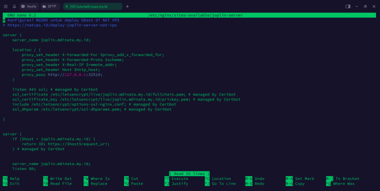Place cursor on first 'server {' line
The image size is (380, 191).
tap(12, 35)
